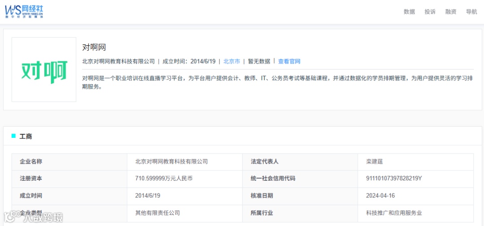Screen dimensions: 484x226
Task: Click the value 其他有限责任公司
Action: (x=157, y=213)
